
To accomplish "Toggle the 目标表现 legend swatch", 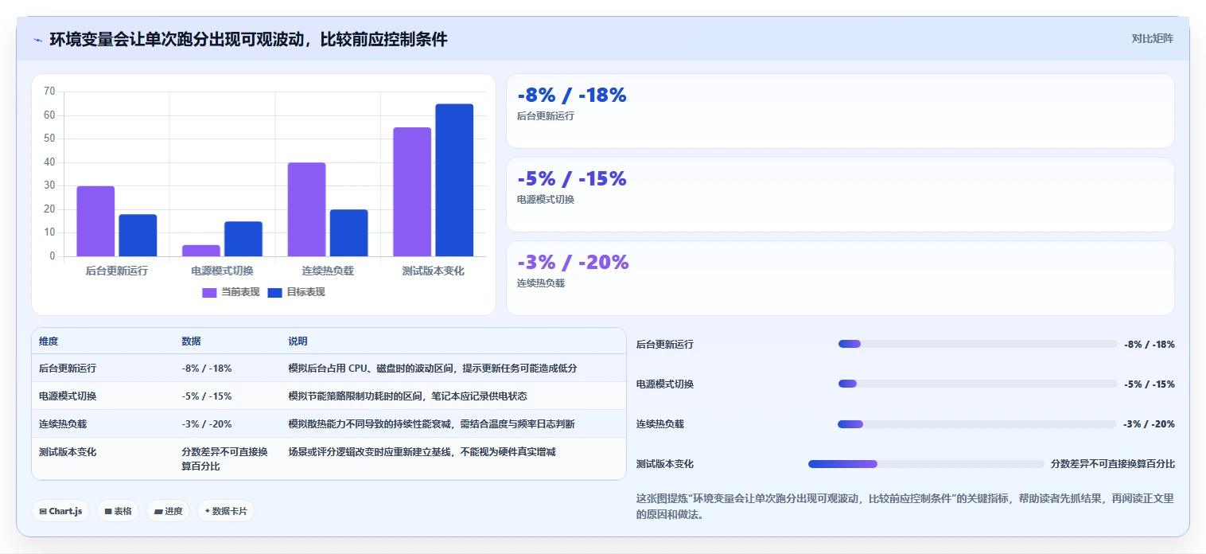I will coord(274,292).
